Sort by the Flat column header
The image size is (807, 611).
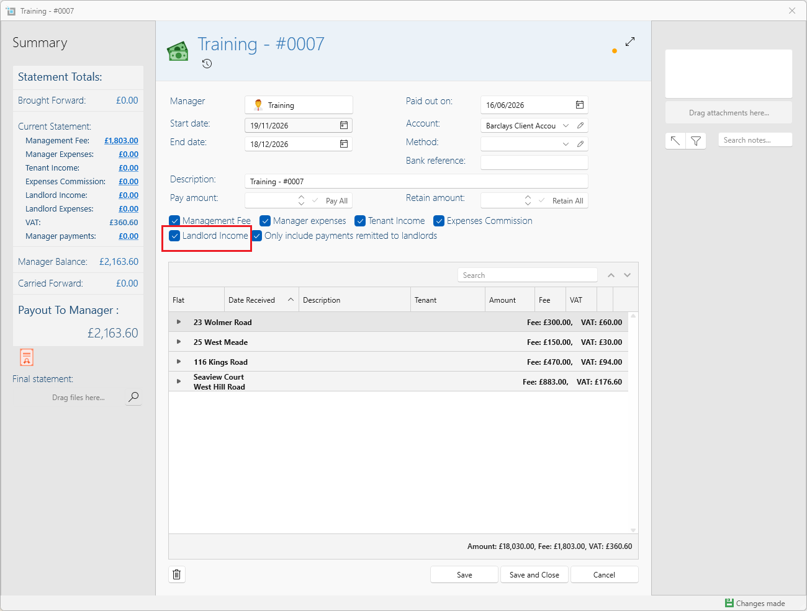coord(196,300)
